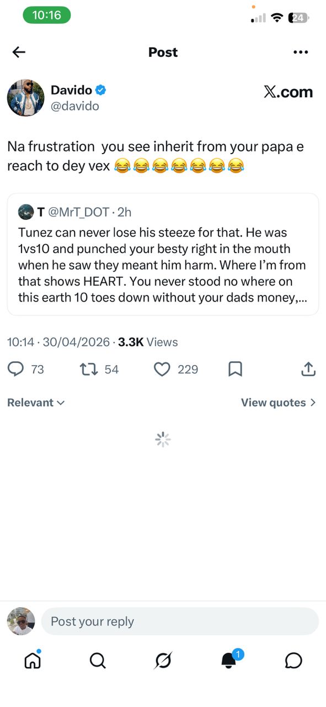Change reply sorting via the Relevant dropdown
The height and width of the screenshot is (707, 326).
pyautogui.click(x=36, y=402)
